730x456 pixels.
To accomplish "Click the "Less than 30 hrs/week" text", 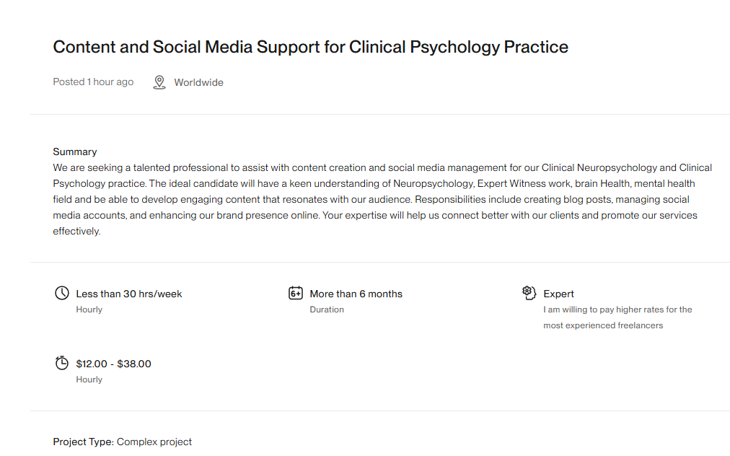I will coord(128,294).
